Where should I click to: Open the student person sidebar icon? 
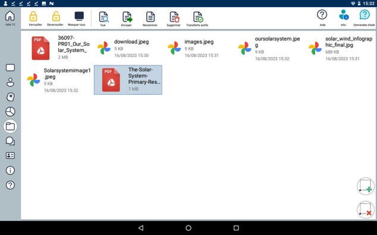coord(10,82)
